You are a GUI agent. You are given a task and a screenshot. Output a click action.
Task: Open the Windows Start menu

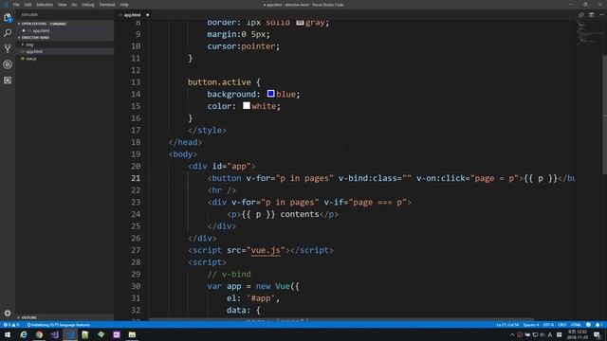click(8, 334)
